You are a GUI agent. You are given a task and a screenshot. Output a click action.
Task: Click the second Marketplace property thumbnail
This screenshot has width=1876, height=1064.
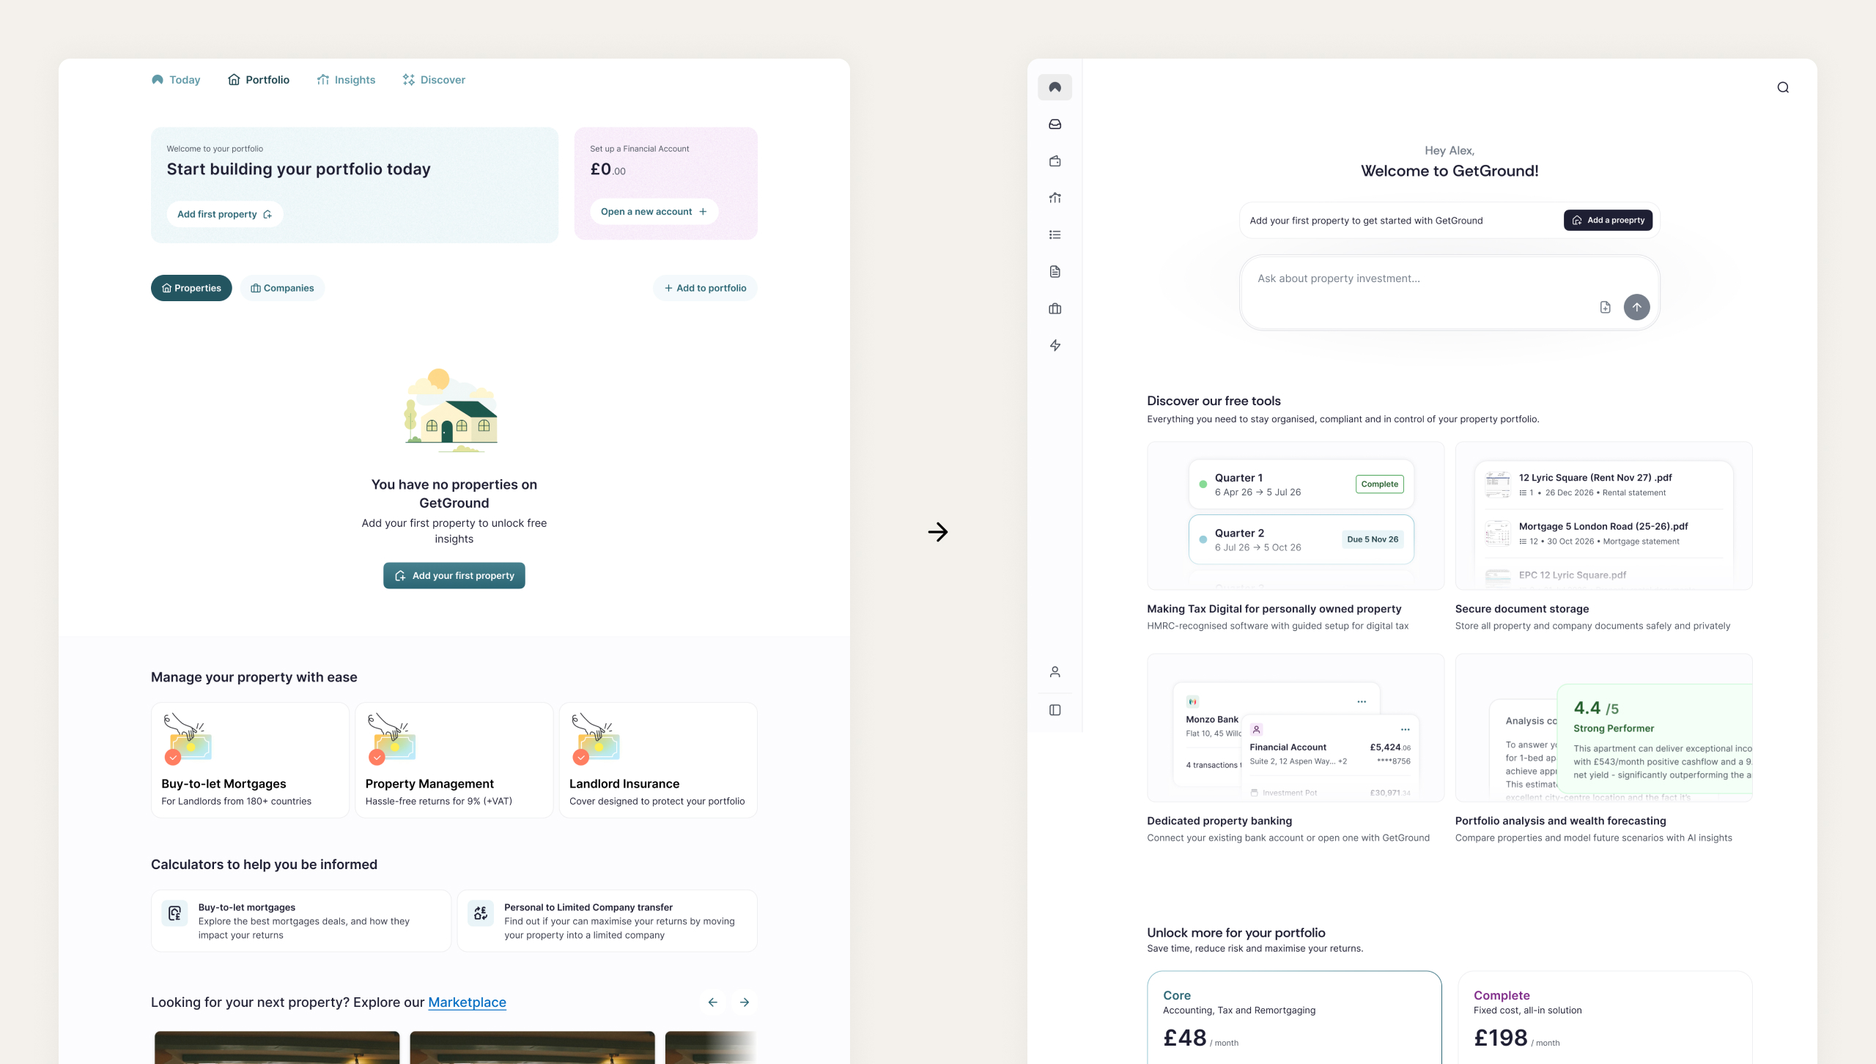click(x=532, y=1047)
